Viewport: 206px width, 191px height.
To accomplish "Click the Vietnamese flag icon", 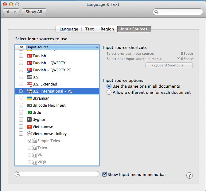I will (29, 127).
